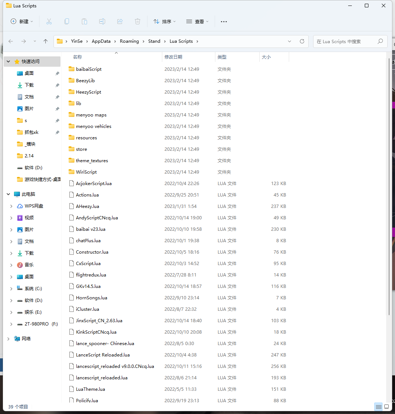Click the Paste clipboard icon
The image size is (395, 414).
[x=84, y=21]
